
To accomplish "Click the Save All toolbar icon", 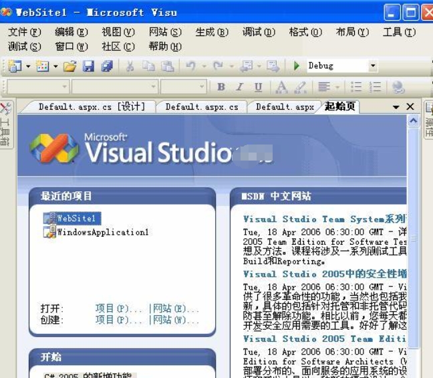I will (x=107, y=66).
